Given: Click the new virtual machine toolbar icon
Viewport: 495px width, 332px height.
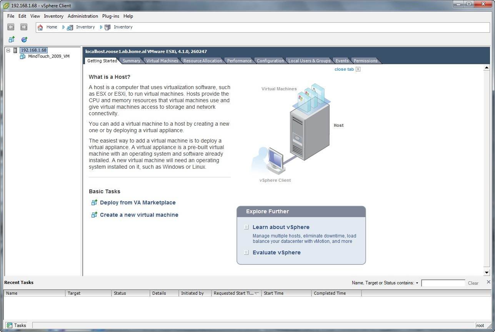Looking at the screenshot, I should coord(12,40).
